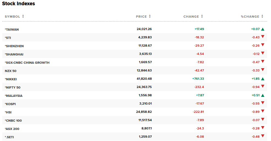The image size is (271, 141).
Task: Click red down arrow for SGX-CNBC China Growth
Action: [x=263, y=61]
